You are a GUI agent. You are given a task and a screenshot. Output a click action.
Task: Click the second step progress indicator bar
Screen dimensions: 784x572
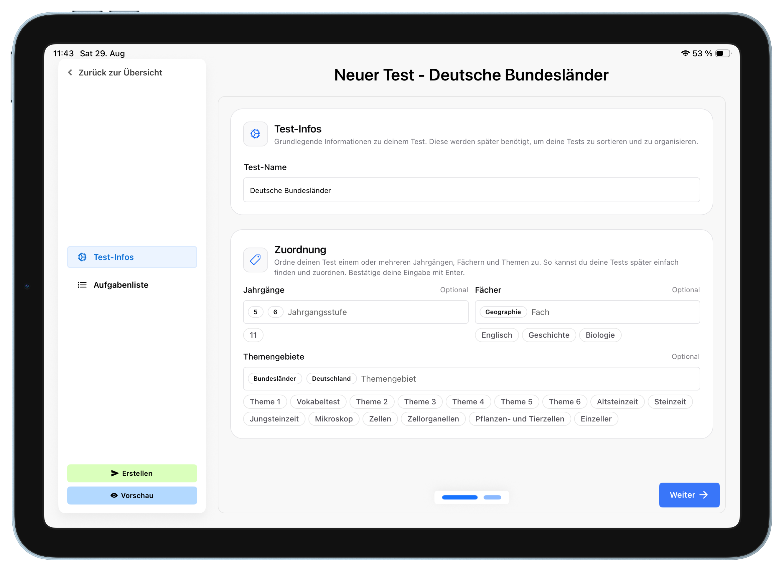[x=492, y=497]
